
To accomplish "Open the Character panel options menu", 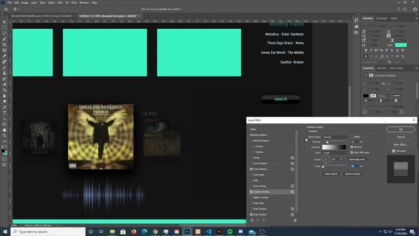I will point(416,18).
